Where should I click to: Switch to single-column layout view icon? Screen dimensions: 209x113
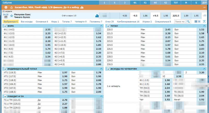pyautogui.click(x=199, y=22)
